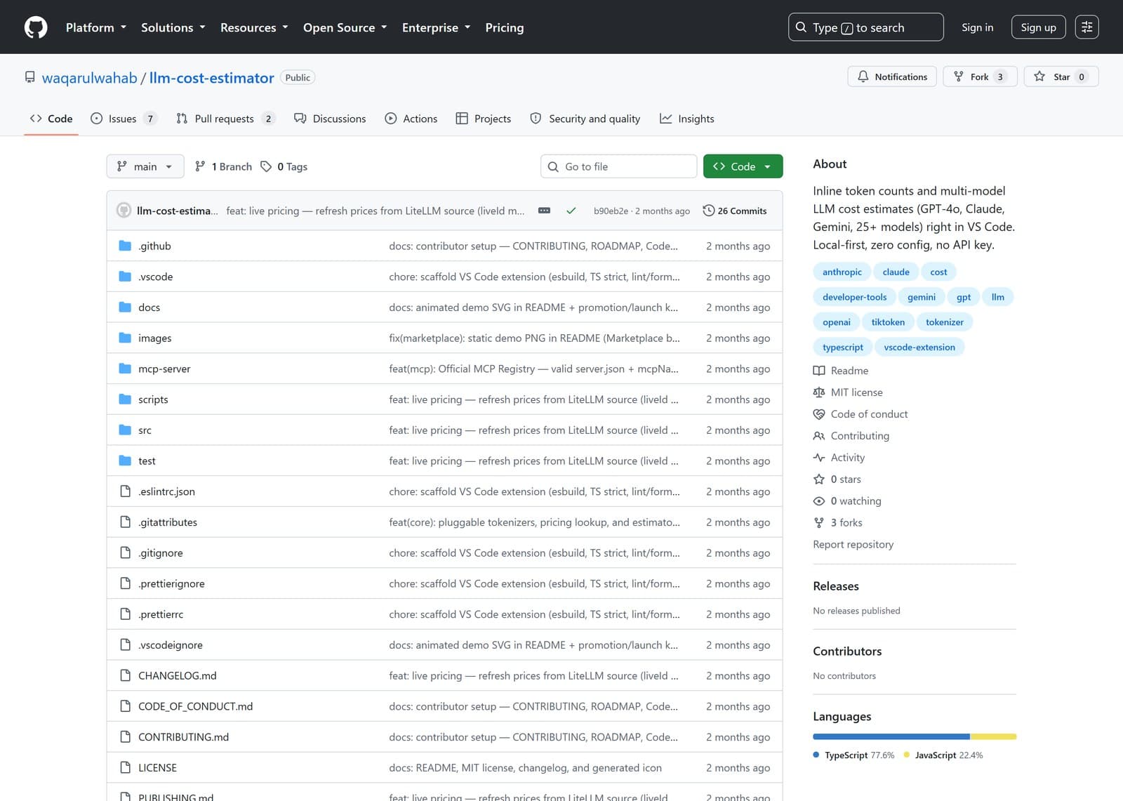Viewport: 1123px width, 801px height.
Task: Click the fork icon on Fork button
Action: 959,77
